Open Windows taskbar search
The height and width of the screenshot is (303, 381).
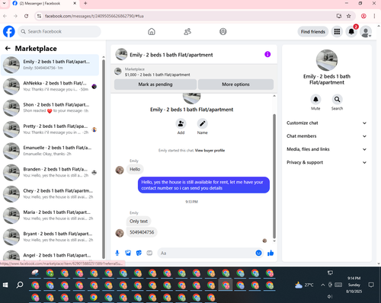(20, 285)
